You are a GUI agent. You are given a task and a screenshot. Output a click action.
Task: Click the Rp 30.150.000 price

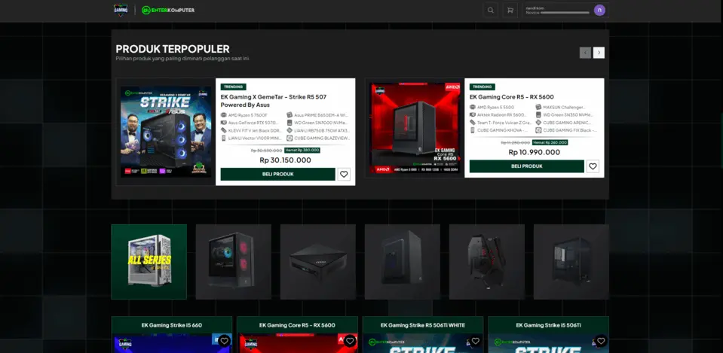point(286,160)
